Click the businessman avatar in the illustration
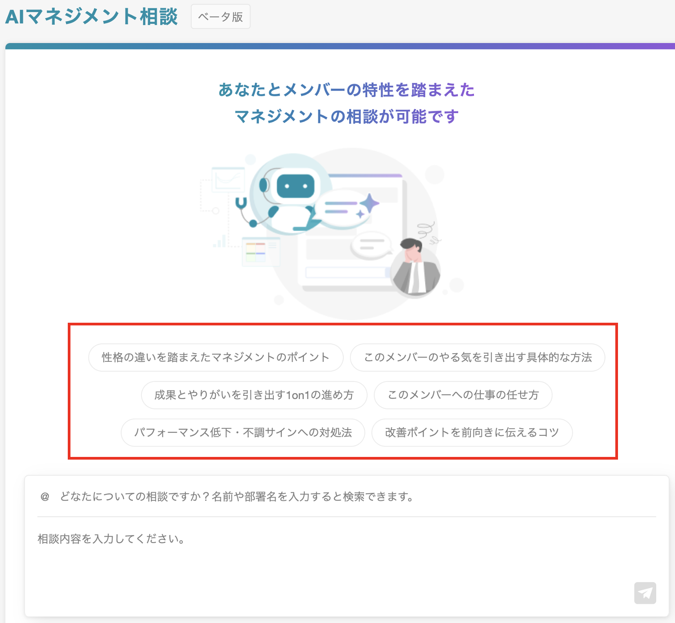This screenshot has width=675, height=623. [x=415, y=267]
